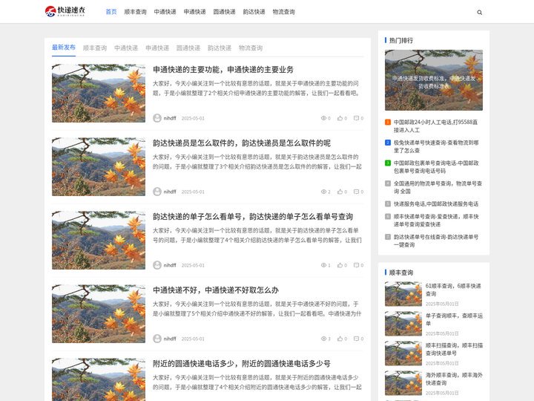Go to 首页 in top navigation
534x401 pixels.
[x=111, y=12]
